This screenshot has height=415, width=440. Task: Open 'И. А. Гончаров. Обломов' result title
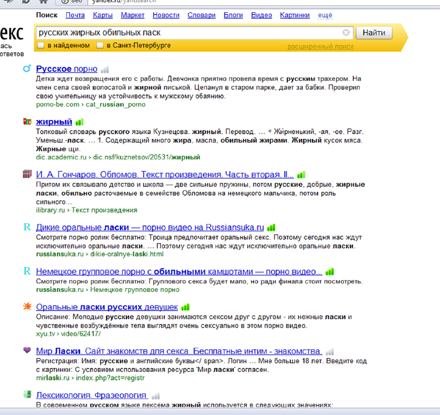click(x=165, y=175)
